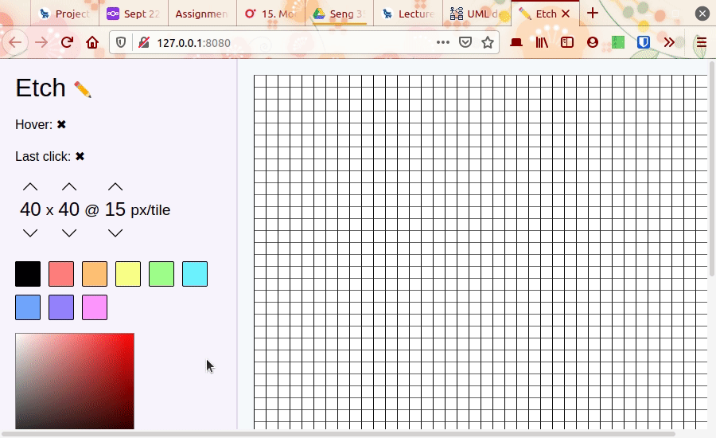Screen dimensions: 716x438
Task: Open the Firefox account avatar icon
Action: click(x=593, y=42)
